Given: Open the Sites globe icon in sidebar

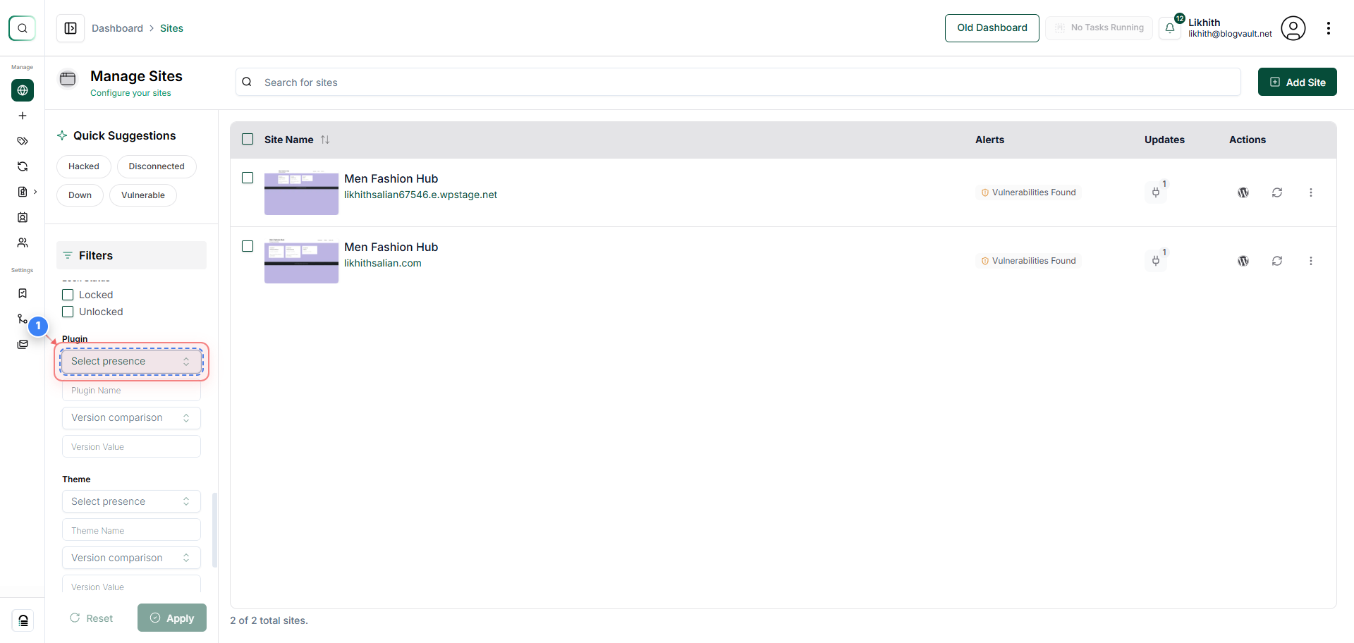Looking at the screenshot, I should (x=23, y=90).
